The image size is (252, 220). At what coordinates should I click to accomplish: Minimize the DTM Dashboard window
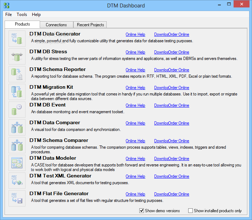click(219, 5)
